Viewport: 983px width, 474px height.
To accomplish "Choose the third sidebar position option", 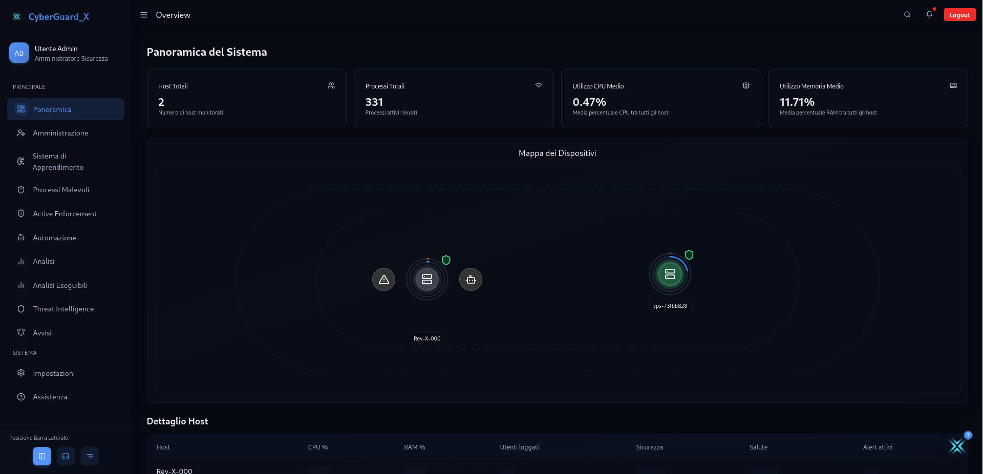I will [90, 456].
